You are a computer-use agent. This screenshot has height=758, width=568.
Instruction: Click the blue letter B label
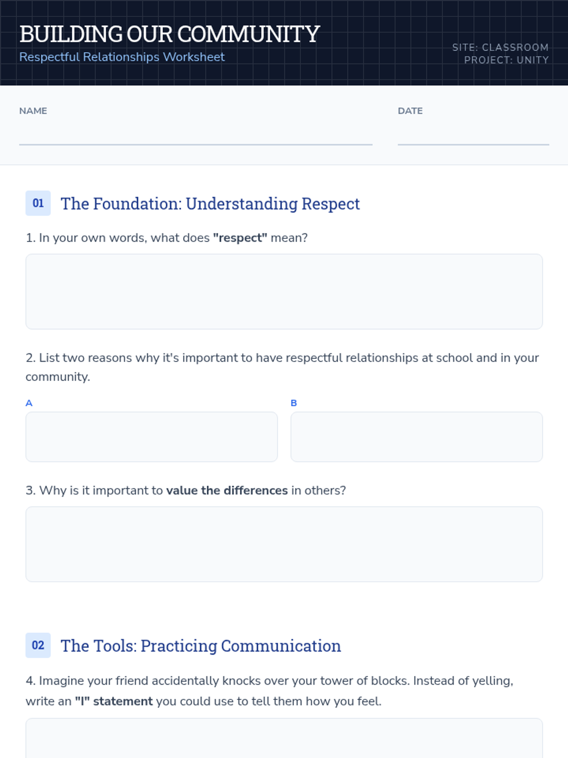294,403
